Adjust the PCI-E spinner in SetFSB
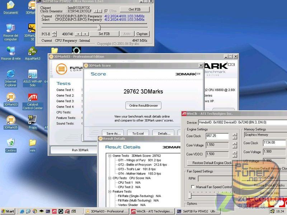 click(x=55, y=34)
